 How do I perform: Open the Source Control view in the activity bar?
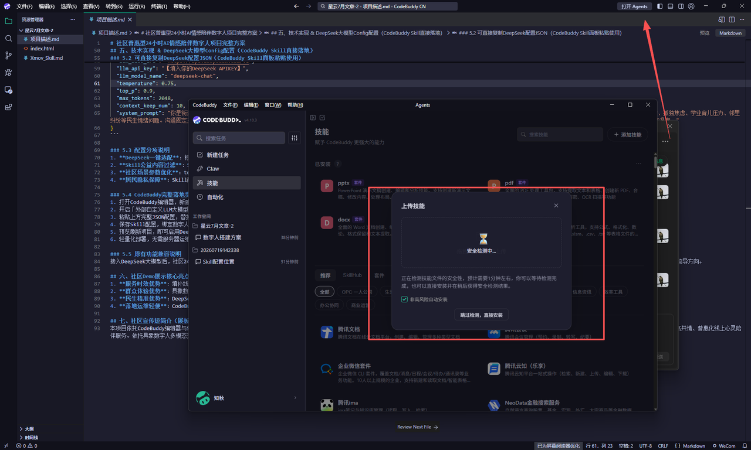point(8,56)
